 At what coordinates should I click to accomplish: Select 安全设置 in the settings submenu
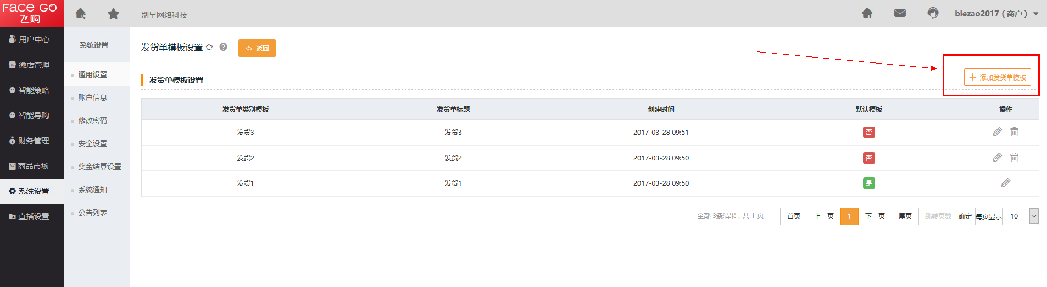click(x=92, y=143)
